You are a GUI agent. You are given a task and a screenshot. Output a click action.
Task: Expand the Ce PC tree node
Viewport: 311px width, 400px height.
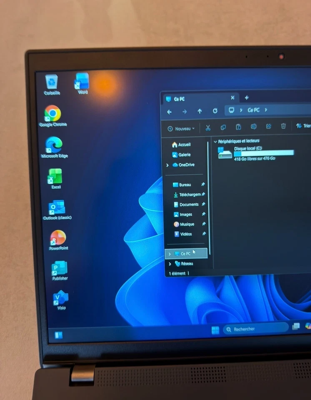coord(170,254)
